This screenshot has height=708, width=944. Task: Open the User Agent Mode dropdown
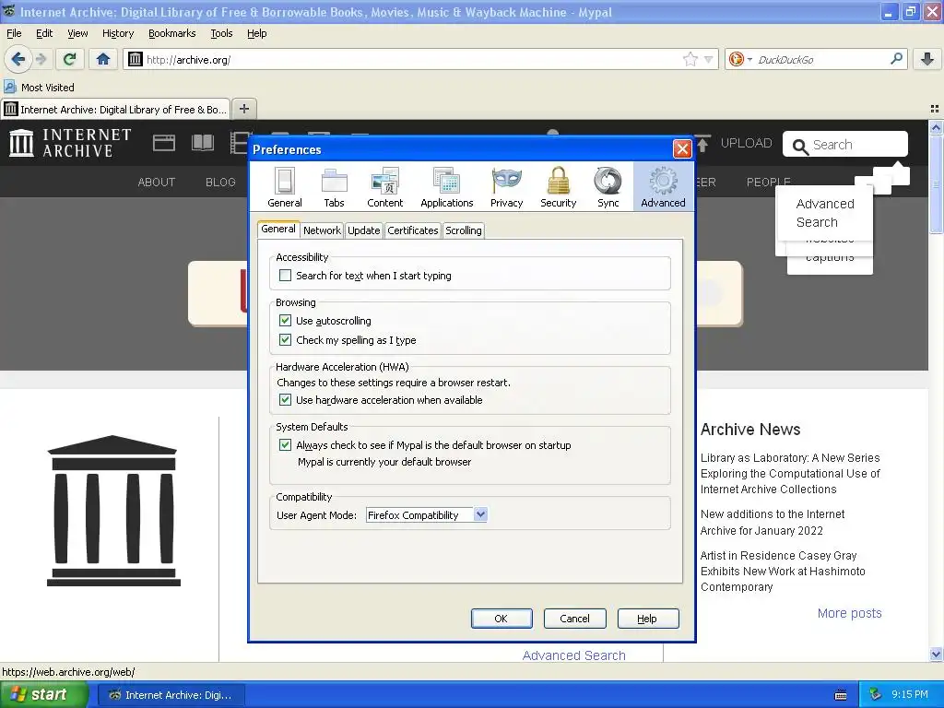(x=426, y=514)
